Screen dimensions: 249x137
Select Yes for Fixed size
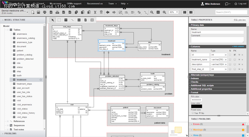pyautogui.click(x=193, y=113)
